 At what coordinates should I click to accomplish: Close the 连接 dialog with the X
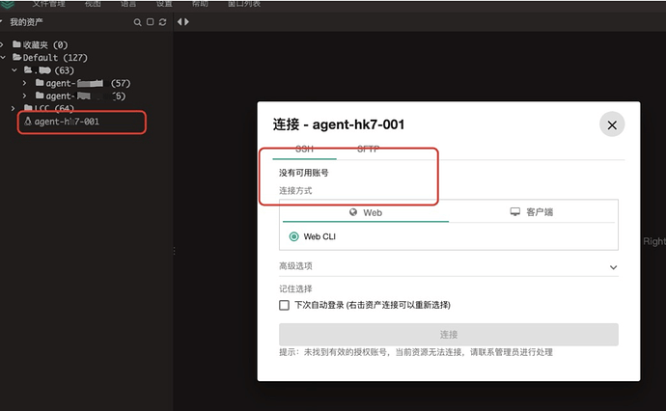(612, 124)
